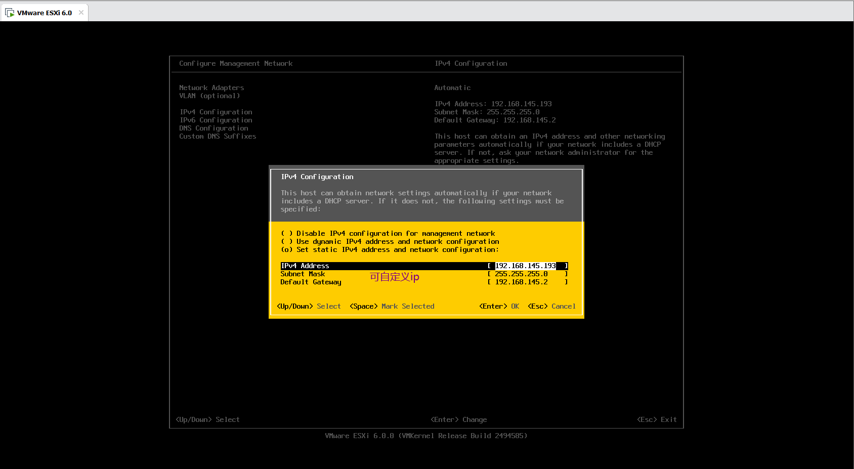Image resolution: width=854 pixels, height=469 pixels.
Task: Click the Subnet Mask label in dialog
Action: click(303, 274)
